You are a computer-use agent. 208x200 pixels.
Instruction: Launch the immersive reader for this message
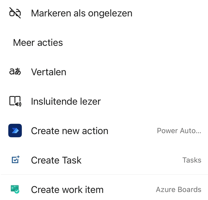[66, 101]
